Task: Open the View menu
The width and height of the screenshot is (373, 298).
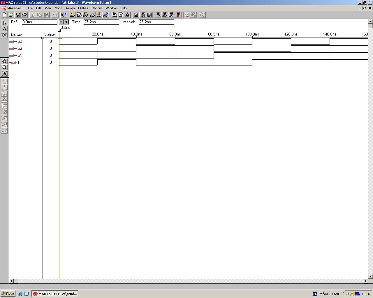Action: [48, 8]
